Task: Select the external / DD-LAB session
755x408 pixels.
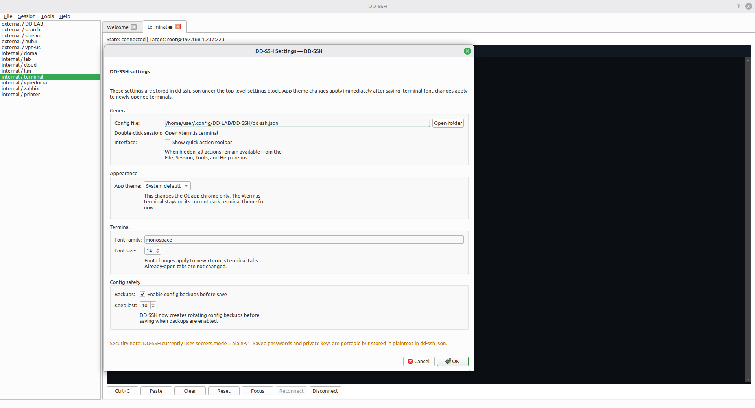Action: (x=50, y=24)
